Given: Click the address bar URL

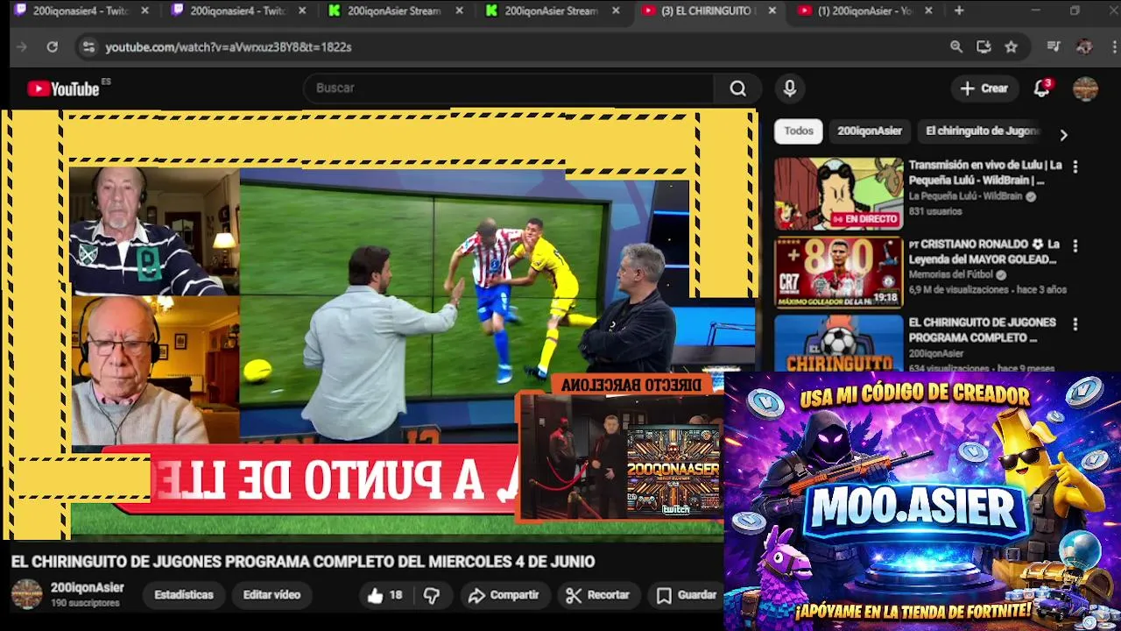Looking at the screenshot, I should tap(228, 47).
